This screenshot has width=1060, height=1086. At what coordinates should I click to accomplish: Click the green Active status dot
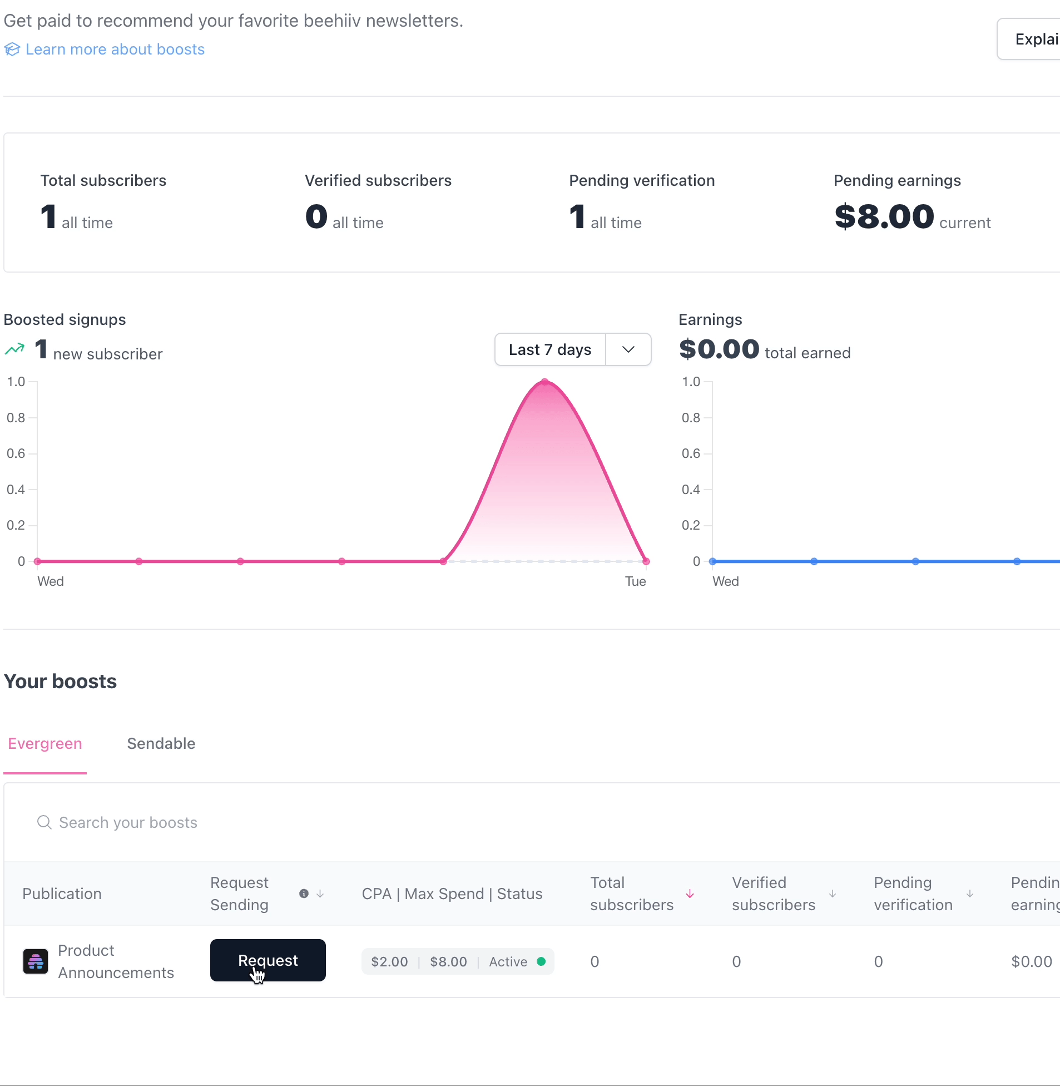coord(541,962)
